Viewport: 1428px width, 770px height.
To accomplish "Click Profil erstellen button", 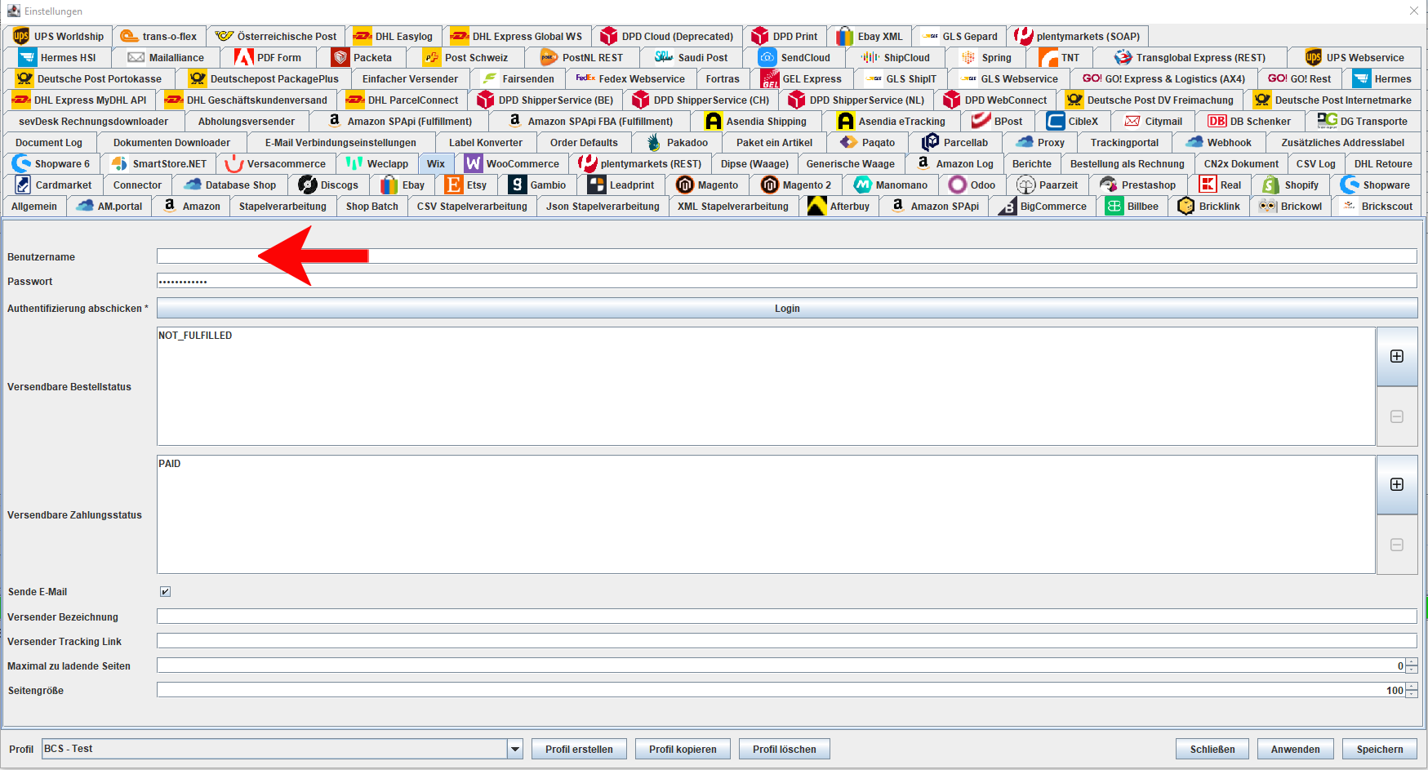I will (x=579, y=749).
